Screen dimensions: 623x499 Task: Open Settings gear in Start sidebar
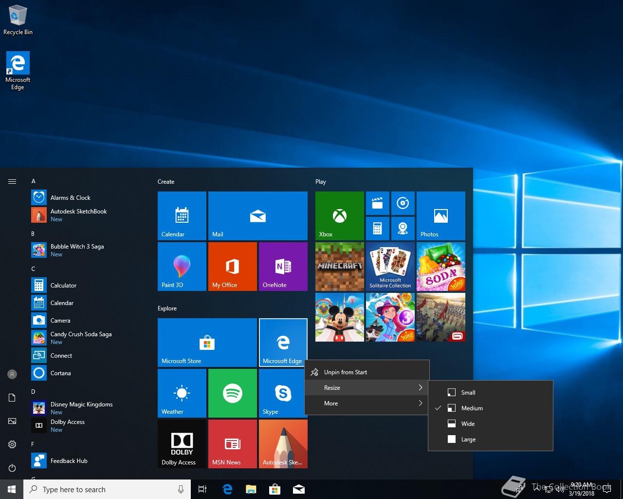coord(12,444)
